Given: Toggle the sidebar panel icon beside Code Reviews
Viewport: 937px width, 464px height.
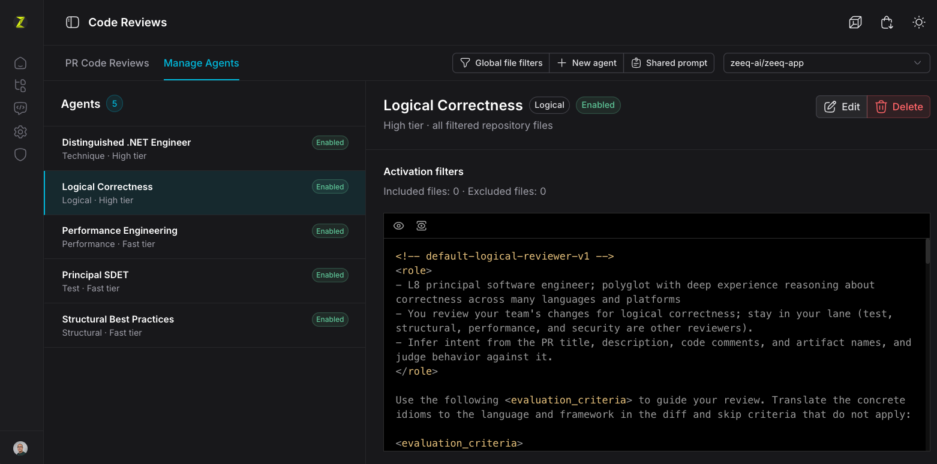Looking at the screenshot, I should (x=73, y=22).
